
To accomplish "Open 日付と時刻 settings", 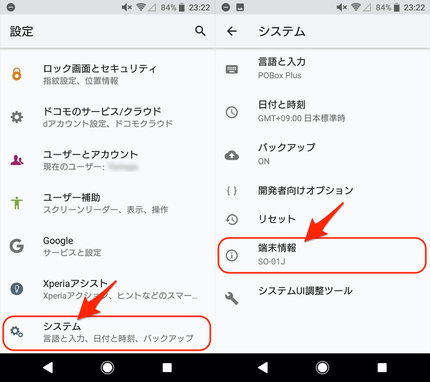I will [322, 112].
